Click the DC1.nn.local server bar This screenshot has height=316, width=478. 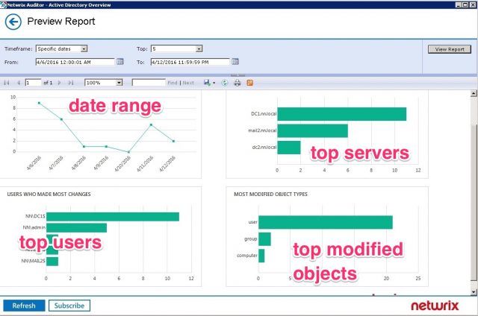coord(342,114)
